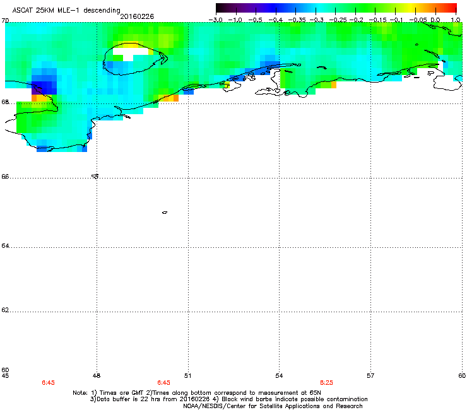Click the latitude label "68"
The height and width of the screenshot is (410, 467).
[5, 102]
